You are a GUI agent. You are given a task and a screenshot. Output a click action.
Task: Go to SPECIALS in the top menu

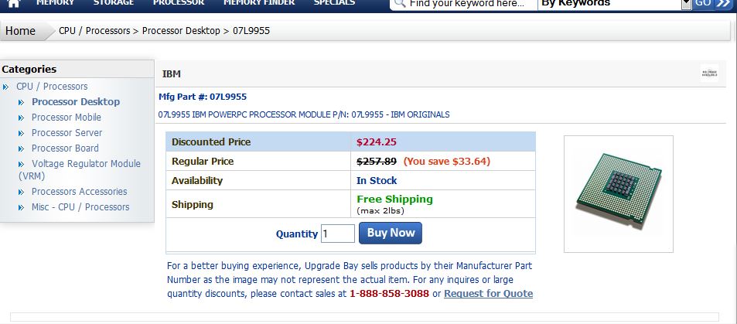(x=334, y=3)
